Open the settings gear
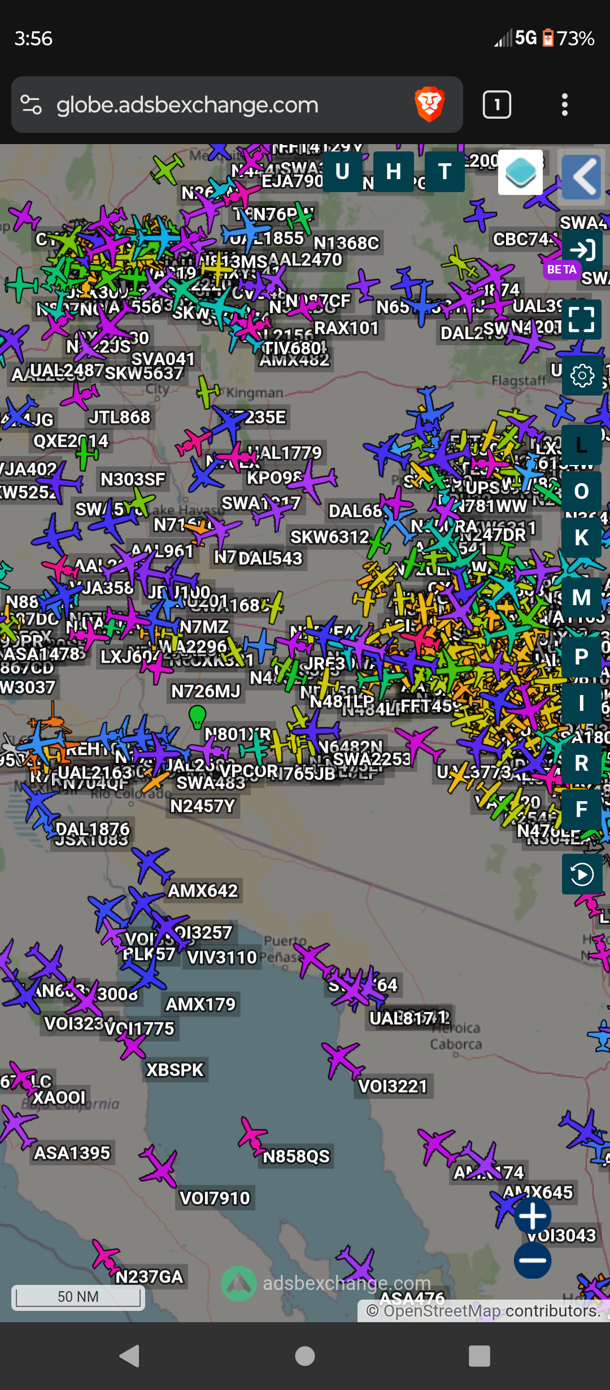 582,376
